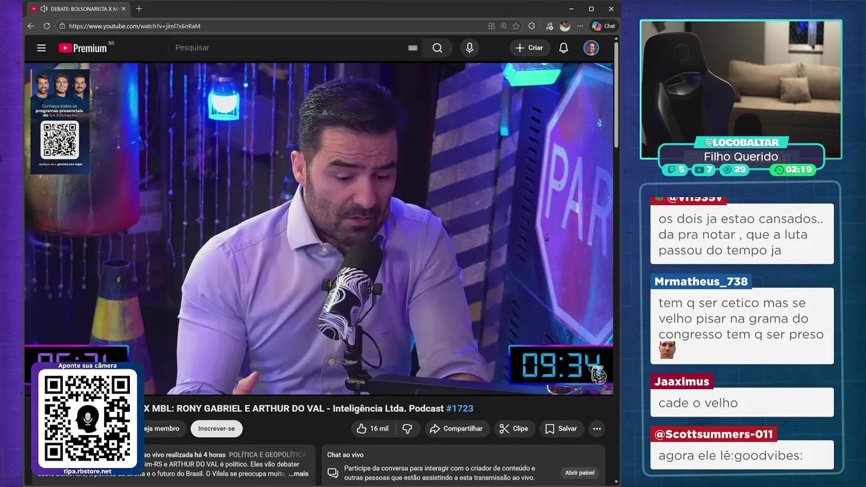The image size is (866, 487).
Task: Mute tab via speaker icon on tab
Action: point(44,9)
